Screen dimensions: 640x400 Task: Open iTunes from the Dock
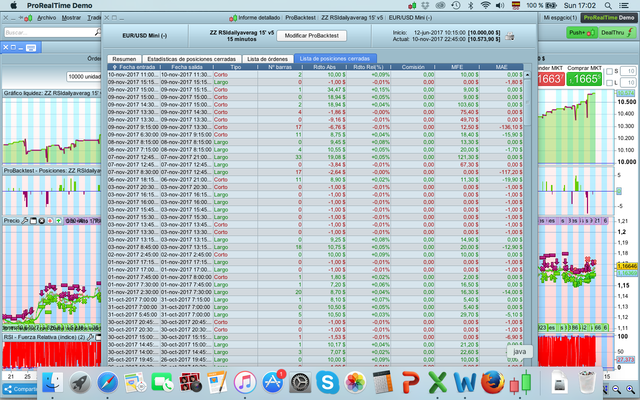point(245,383)
